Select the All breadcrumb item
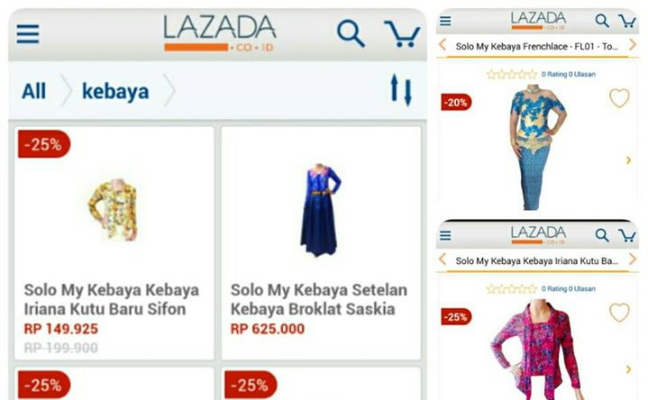The width and height of the screenshot is (648, 400). [34, 91]
